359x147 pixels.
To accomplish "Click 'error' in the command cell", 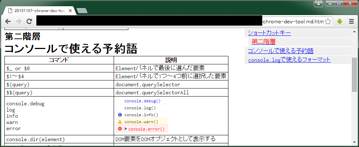I will click(x=14, y=129).
